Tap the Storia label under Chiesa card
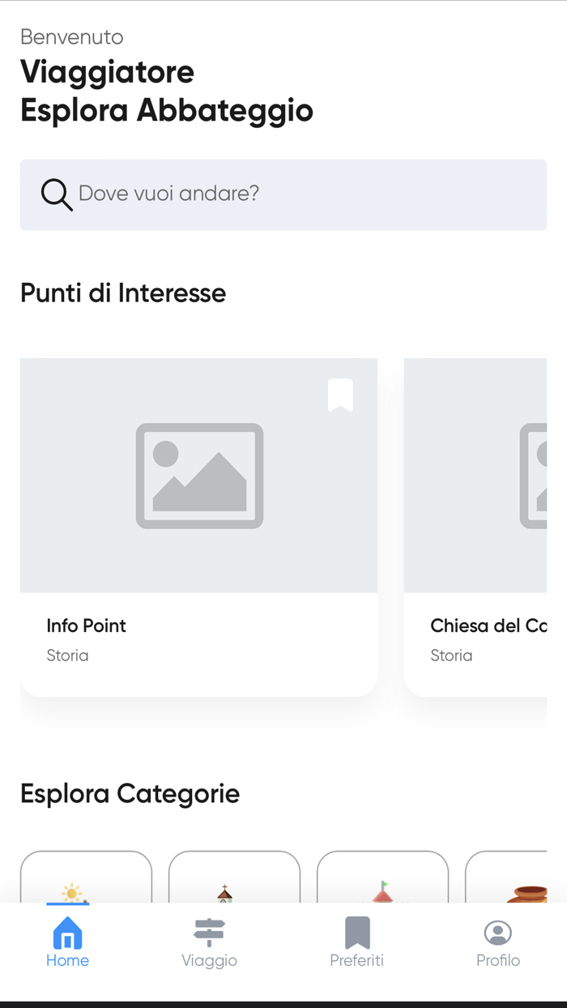 451,656
